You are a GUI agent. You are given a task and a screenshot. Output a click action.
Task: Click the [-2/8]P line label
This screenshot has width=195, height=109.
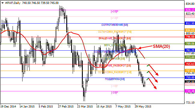pos(114,93)
